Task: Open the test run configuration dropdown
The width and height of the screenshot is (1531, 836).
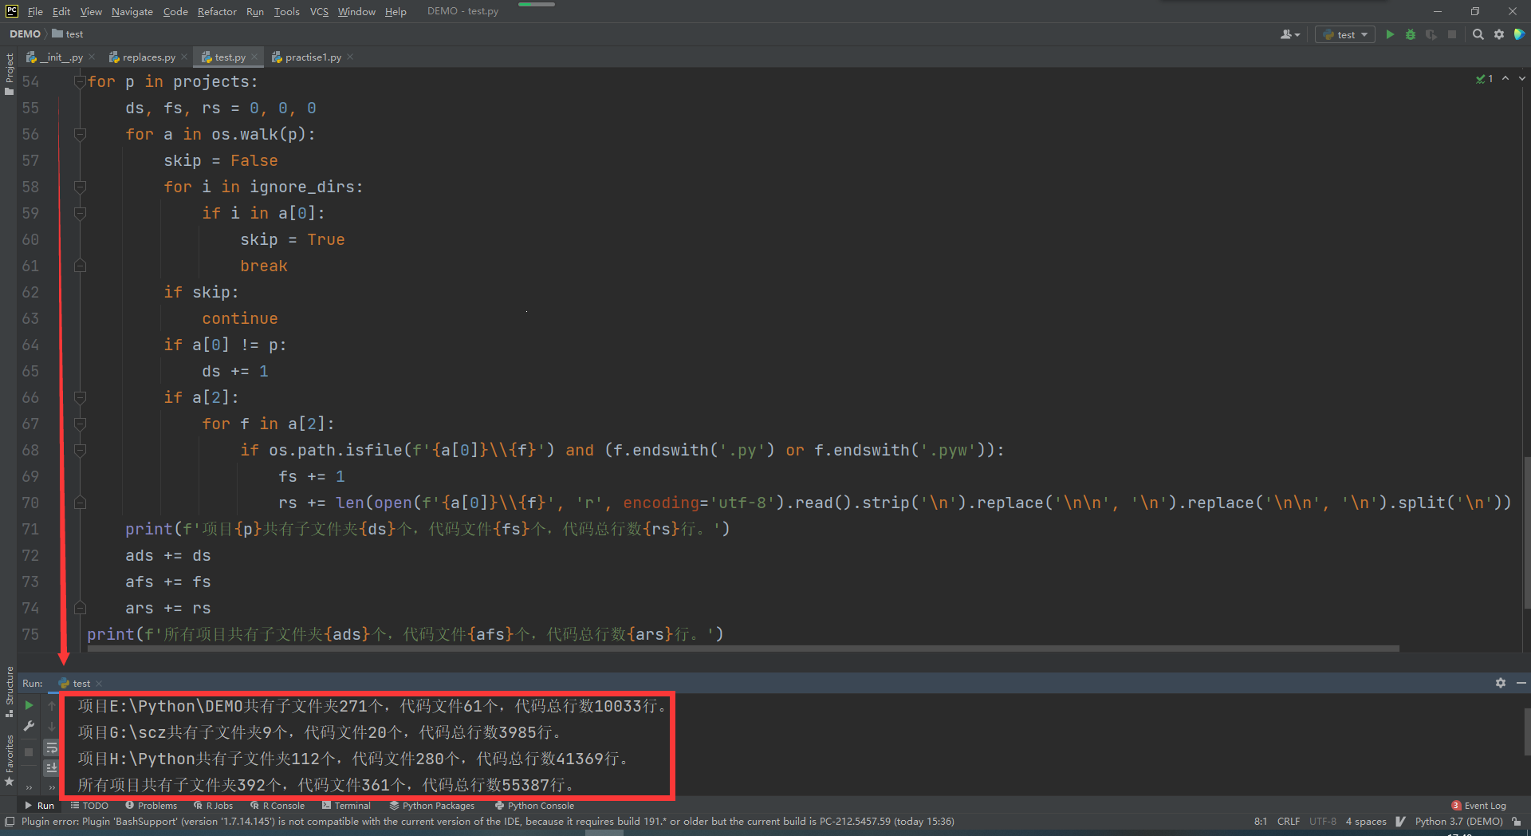Action: (x=1345, y=34)
